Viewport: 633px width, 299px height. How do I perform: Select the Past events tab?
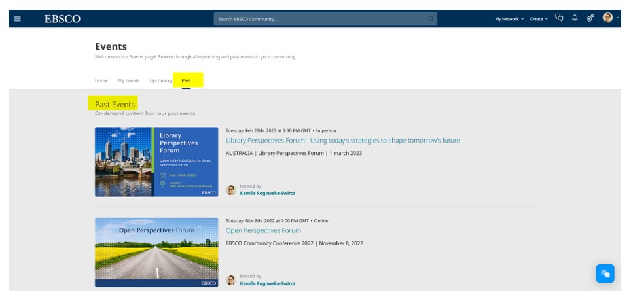(x=187, y=80)
